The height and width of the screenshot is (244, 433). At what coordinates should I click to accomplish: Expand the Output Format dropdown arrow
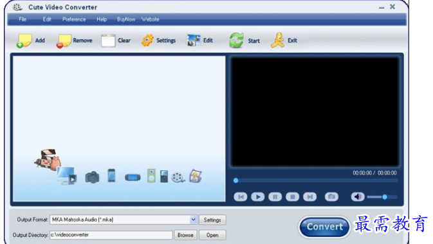(194, 220)
